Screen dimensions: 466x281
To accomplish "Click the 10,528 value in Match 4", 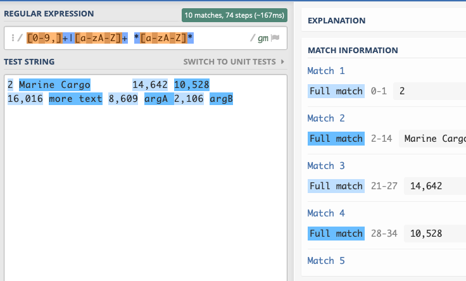I will click(426, 234).
